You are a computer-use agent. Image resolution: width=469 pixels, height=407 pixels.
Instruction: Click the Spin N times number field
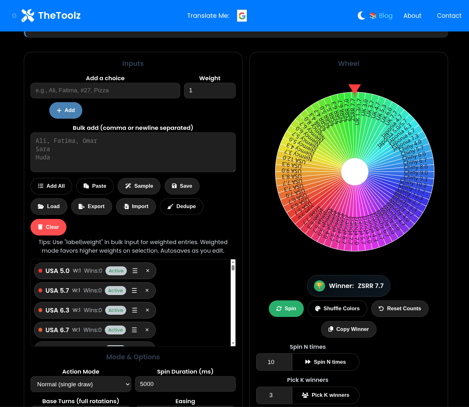point(274,362)
